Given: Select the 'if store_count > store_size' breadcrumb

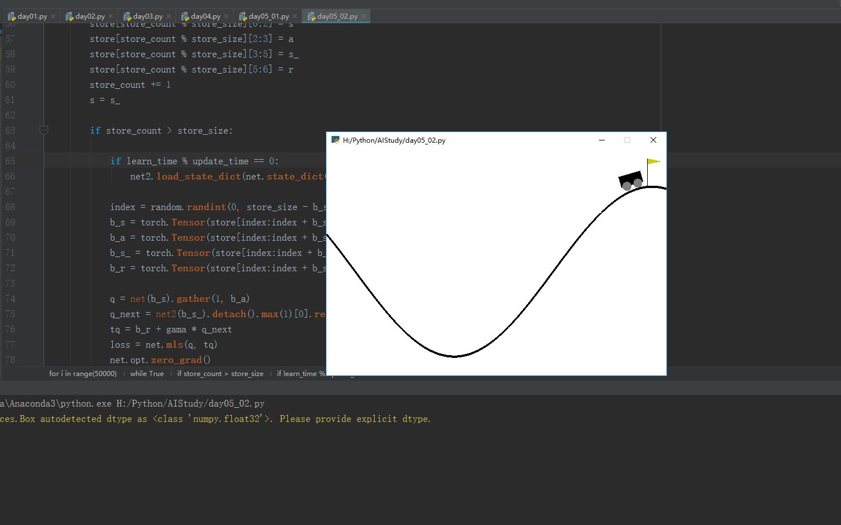Looking at the screenshot, I should coord(220,374).
